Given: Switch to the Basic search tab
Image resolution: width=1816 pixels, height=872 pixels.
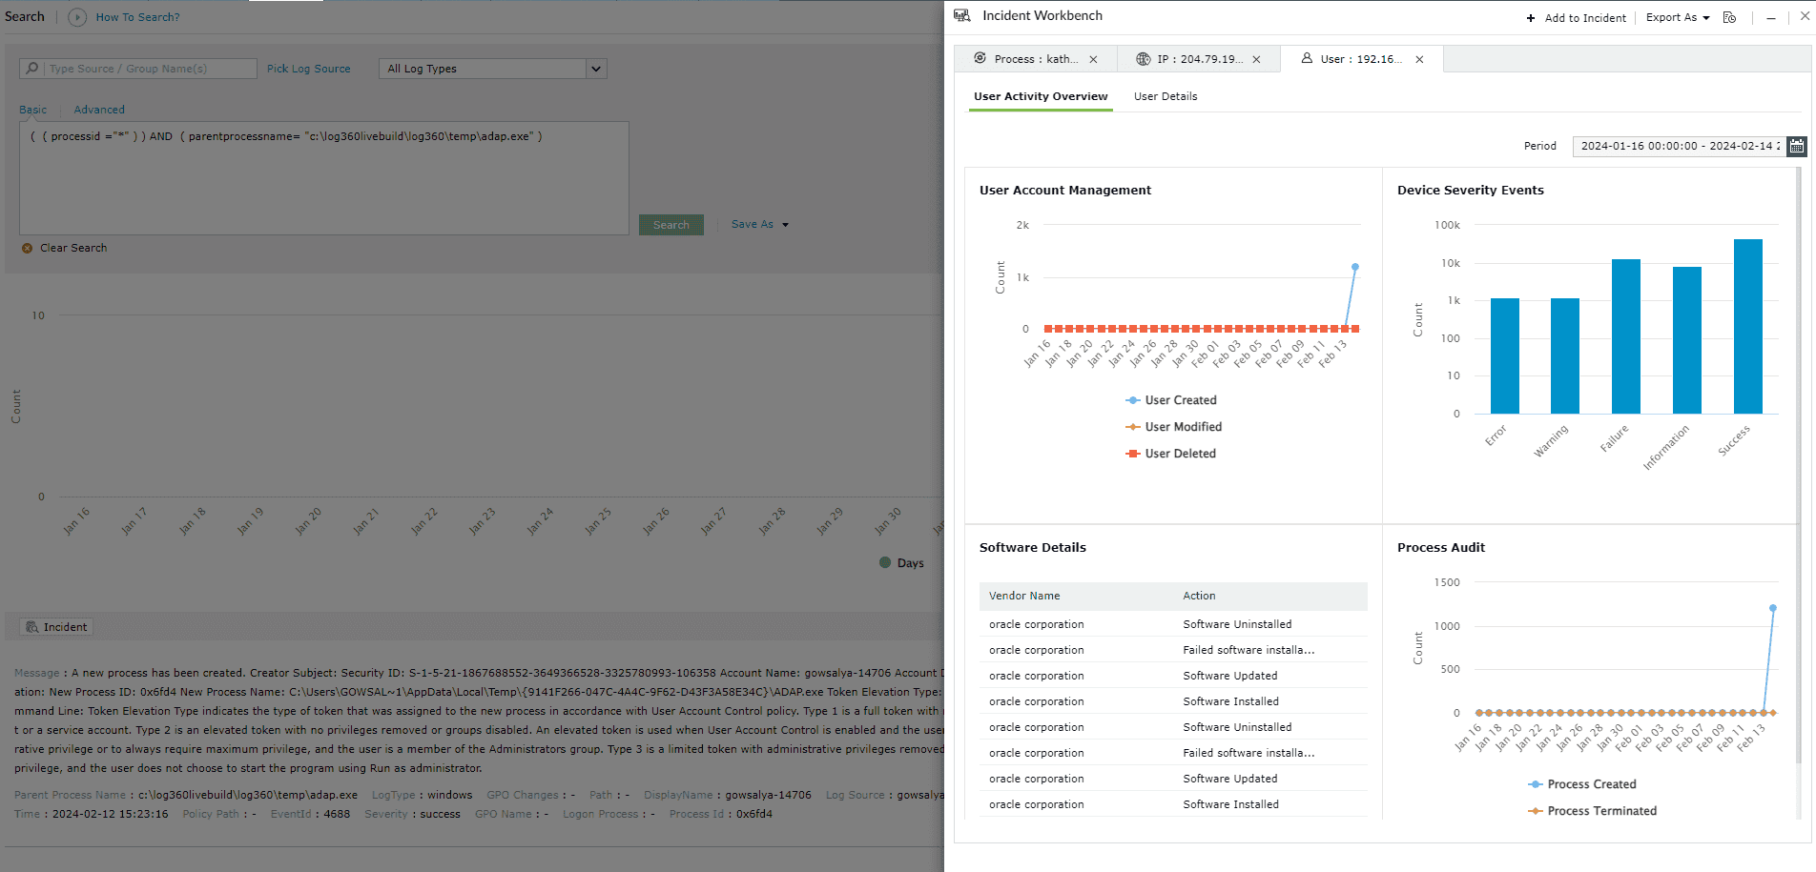Looking at the screenshot, I should pyautogui.click(x=32, y=110).
